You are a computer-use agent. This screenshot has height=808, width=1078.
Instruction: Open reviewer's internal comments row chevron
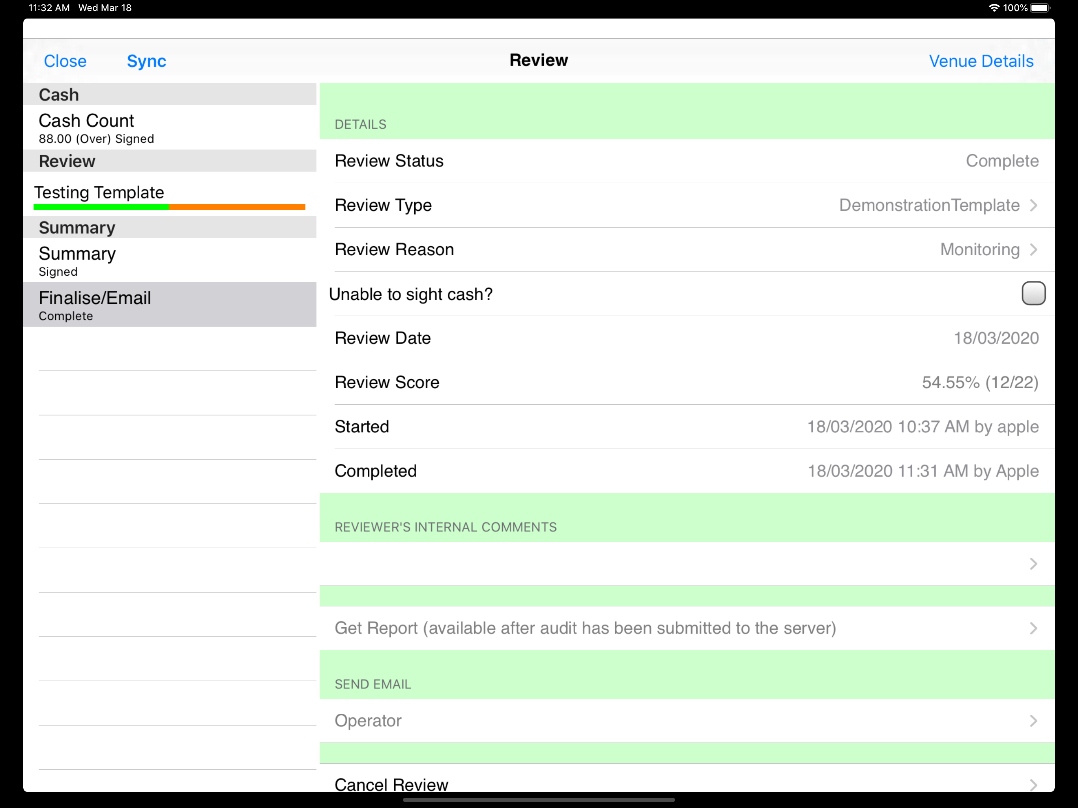click(x=1034, y=564)
